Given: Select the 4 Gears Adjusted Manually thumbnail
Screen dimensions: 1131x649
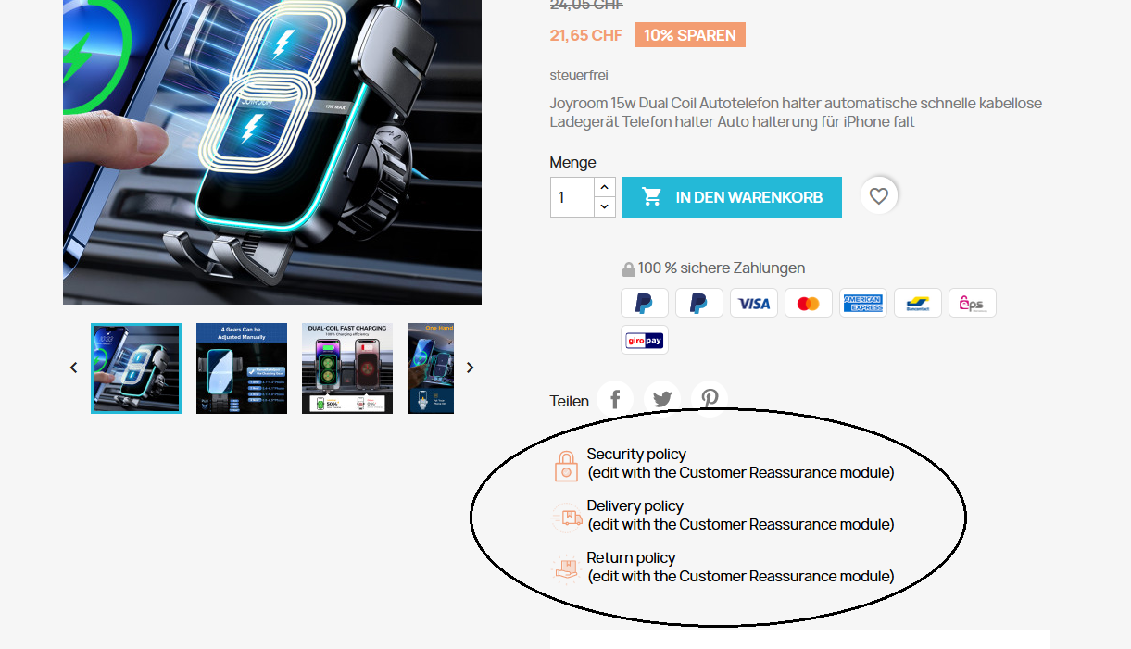Looking at the screenshot, I should [x=242, y=368].
